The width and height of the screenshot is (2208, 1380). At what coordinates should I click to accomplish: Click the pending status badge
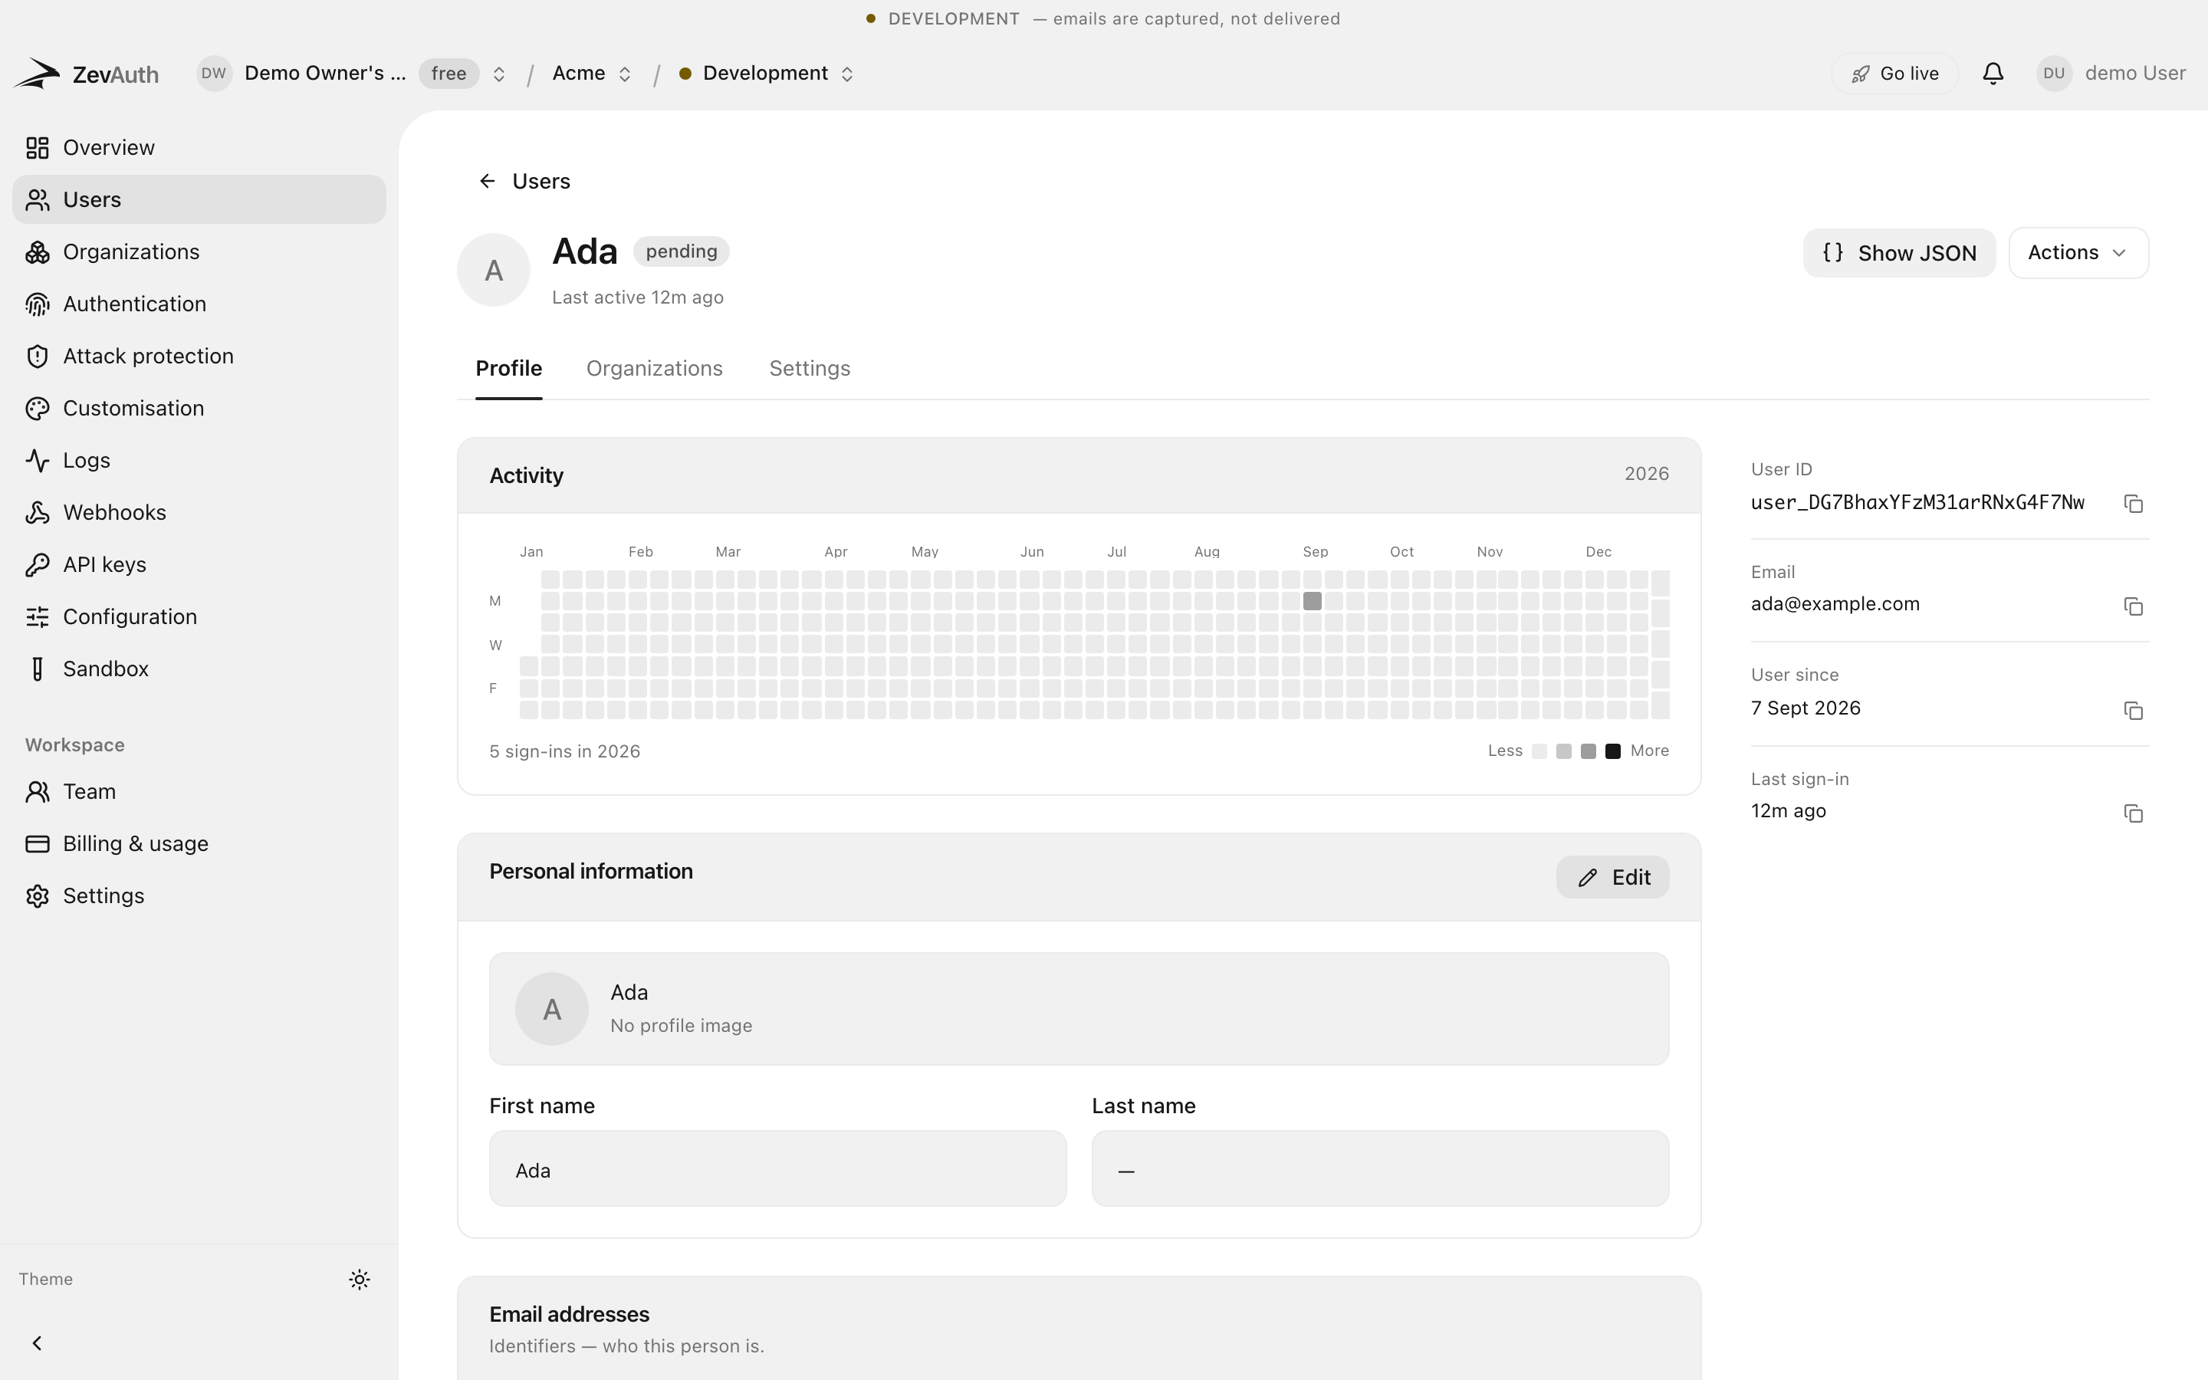point(682,251)
